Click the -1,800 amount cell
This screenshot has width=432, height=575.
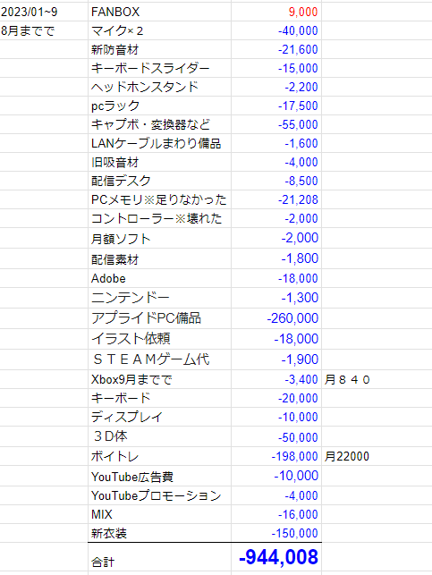(276, 258)
